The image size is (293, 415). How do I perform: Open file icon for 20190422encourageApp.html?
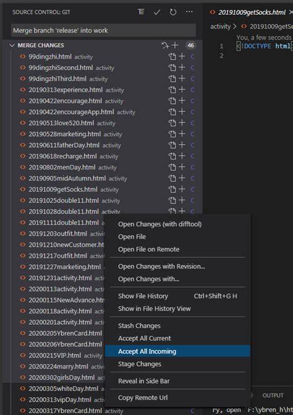tap(172, 112)
